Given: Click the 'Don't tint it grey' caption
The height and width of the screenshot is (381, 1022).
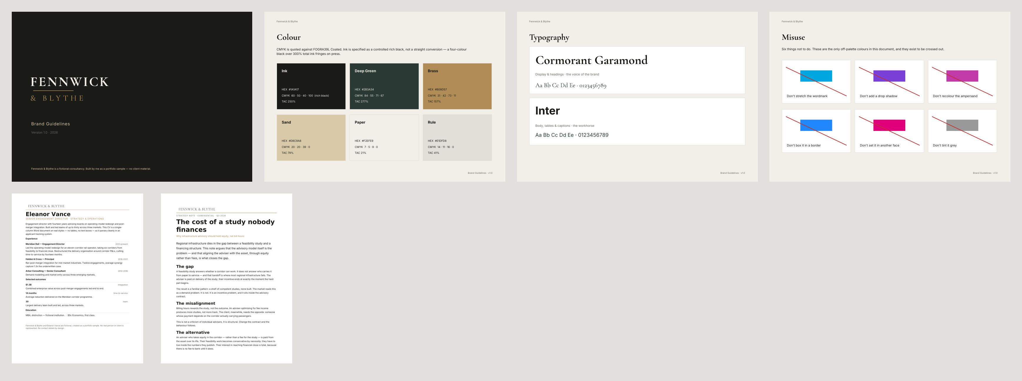Looking at the screenshot, I should pyautogui.click(x=945, y=145).
